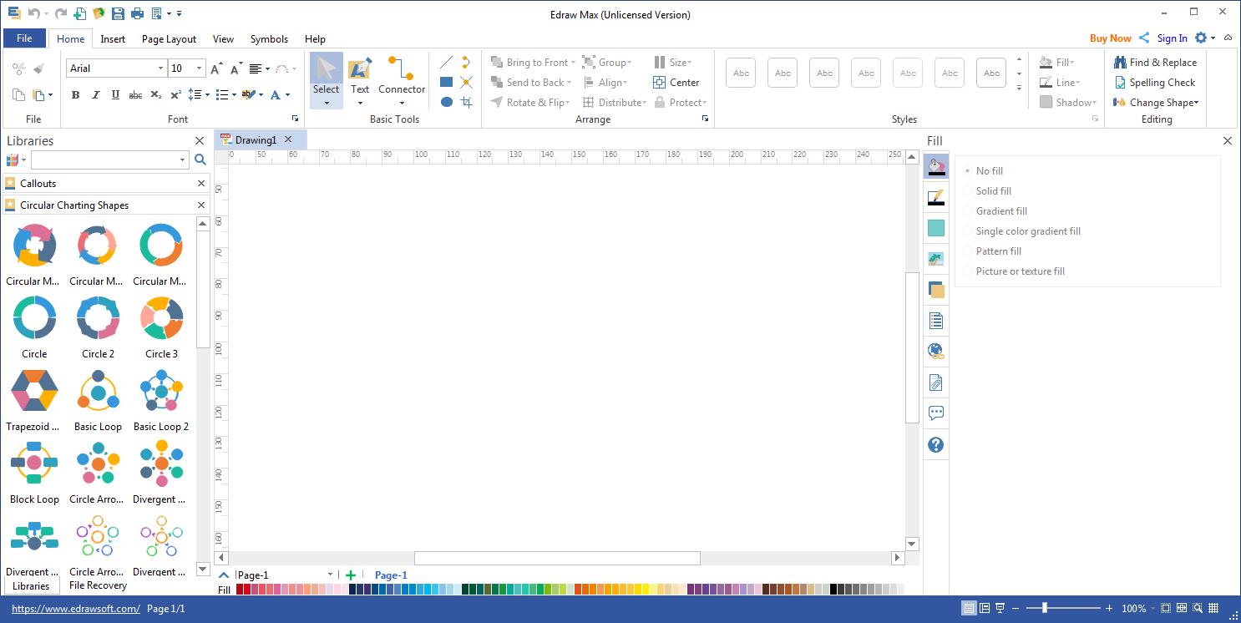The image size is (1241, 623).
Task: Click Sign In
Action: [1172, 38]
